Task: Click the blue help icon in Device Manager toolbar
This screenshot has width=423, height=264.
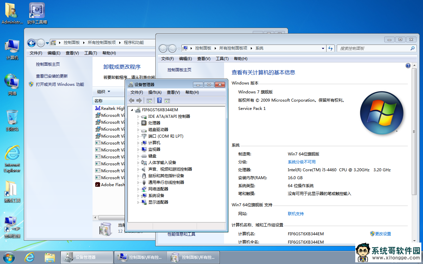Action: pyautogui.click(x=159, y=101)
